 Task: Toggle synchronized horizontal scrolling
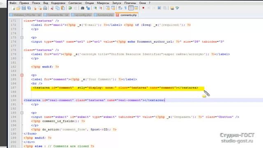click(113, 8)
